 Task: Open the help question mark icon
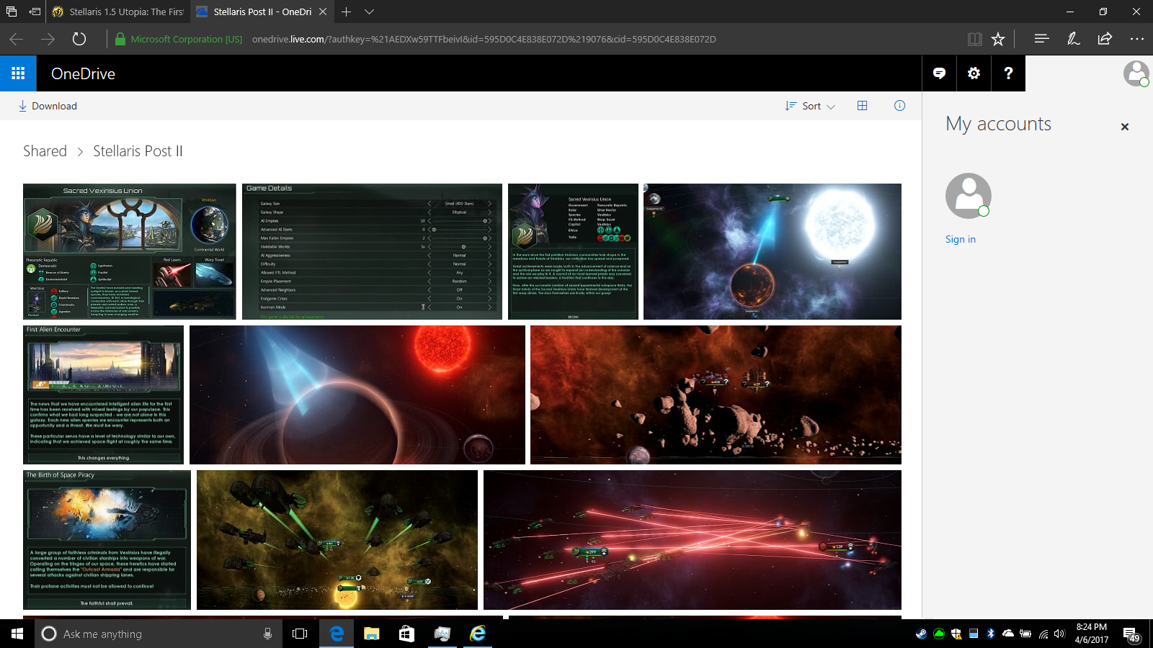(x=1008, y=73)
